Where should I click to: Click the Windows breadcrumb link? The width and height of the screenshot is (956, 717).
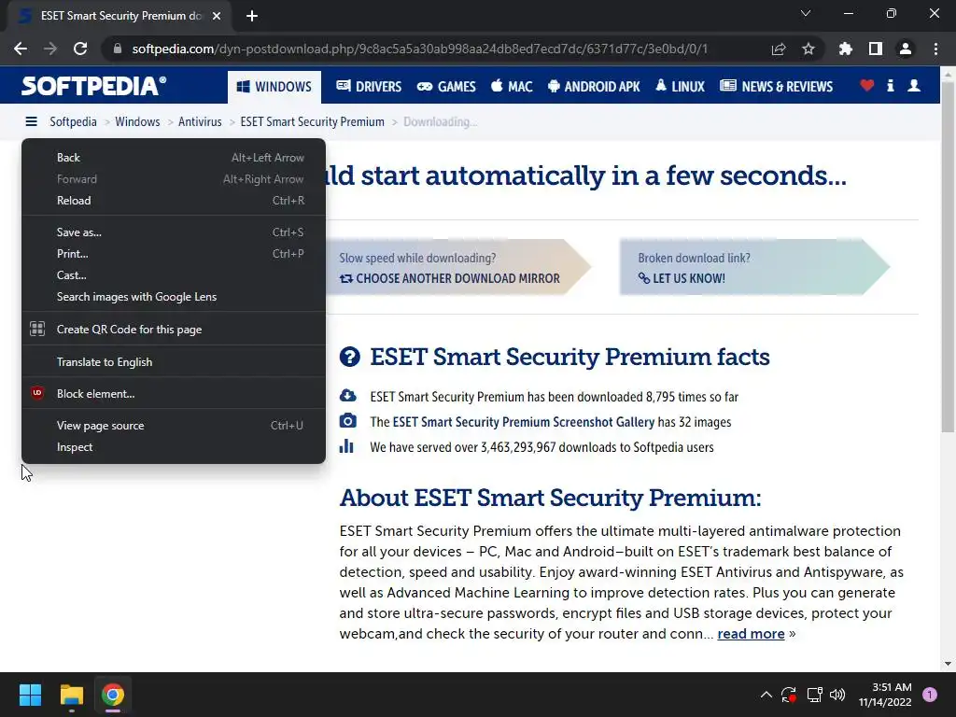[x=137, y=121]
